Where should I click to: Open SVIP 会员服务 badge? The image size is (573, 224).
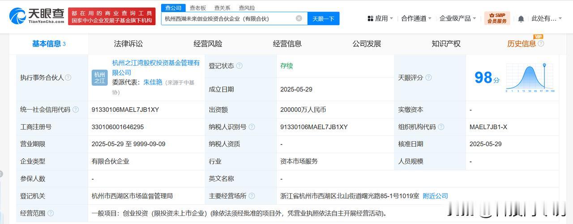(497, 18)
